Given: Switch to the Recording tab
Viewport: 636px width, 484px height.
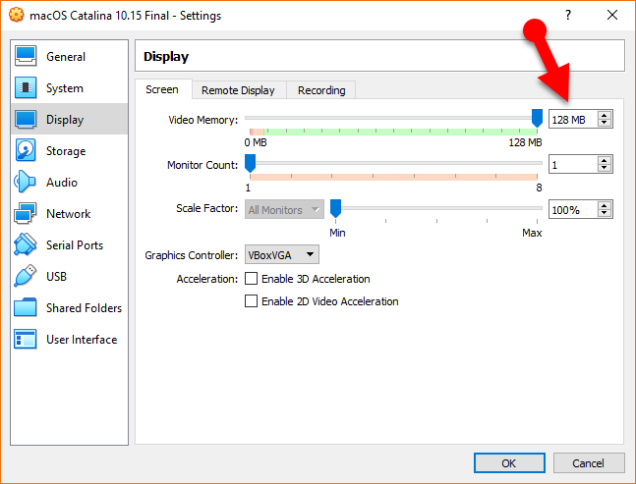Looking at the screenshot, I should 321,90.
